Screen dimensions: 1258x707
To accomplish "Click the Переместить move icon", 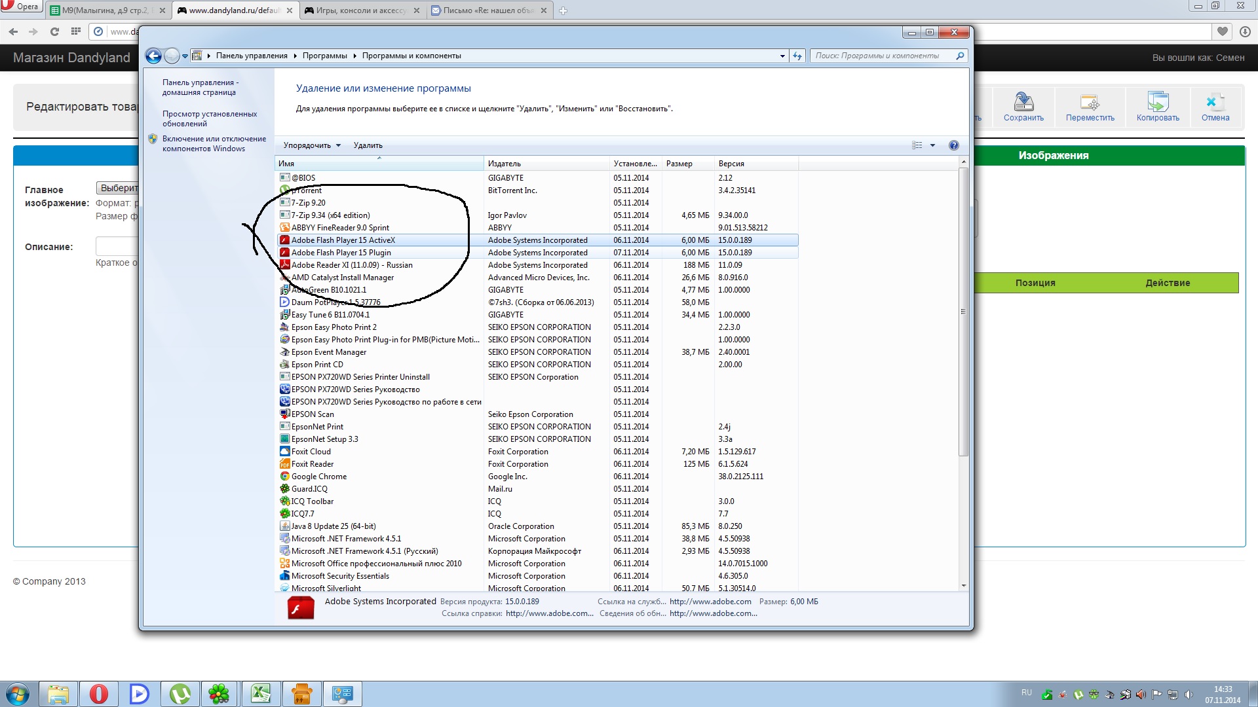I will click(1090, 103).
